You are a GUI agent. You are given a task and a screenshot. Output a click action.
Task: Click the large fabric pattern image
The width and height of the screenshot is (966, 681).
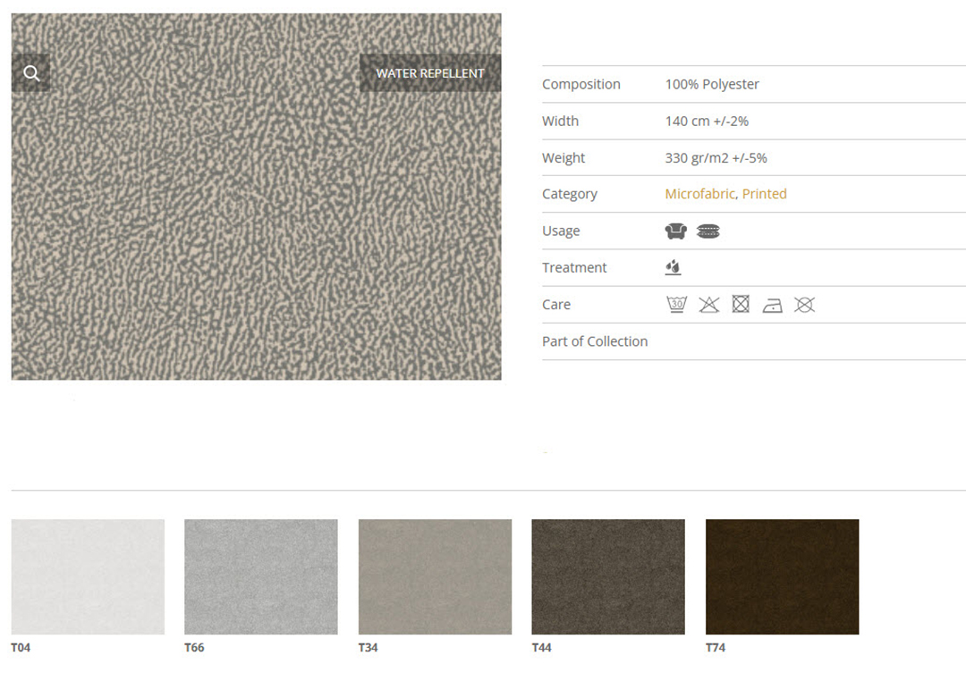[256, 223]
